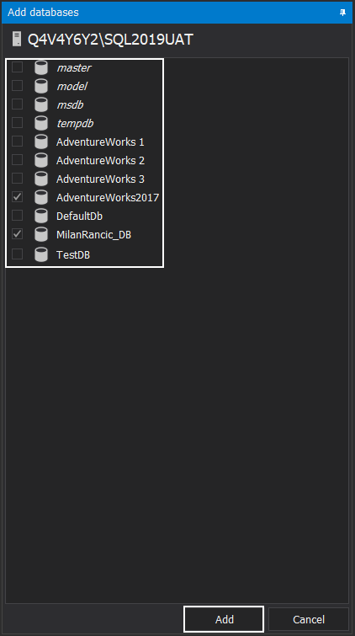Check the AdventureWorks 3 checkbox
Screen dimensions: 355x636
(x=17, y=178)
